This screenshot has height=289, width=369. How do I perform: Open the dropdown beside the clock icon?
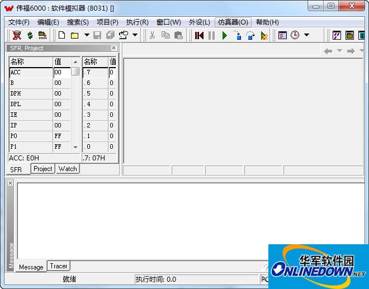(x=306, y=35)
